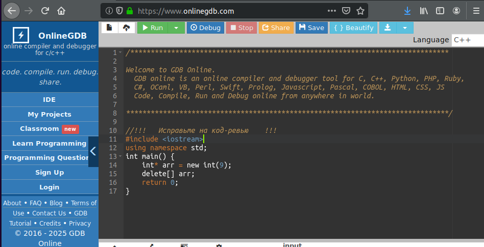Click the OnlineGDB title text

(x=62, y=36)
